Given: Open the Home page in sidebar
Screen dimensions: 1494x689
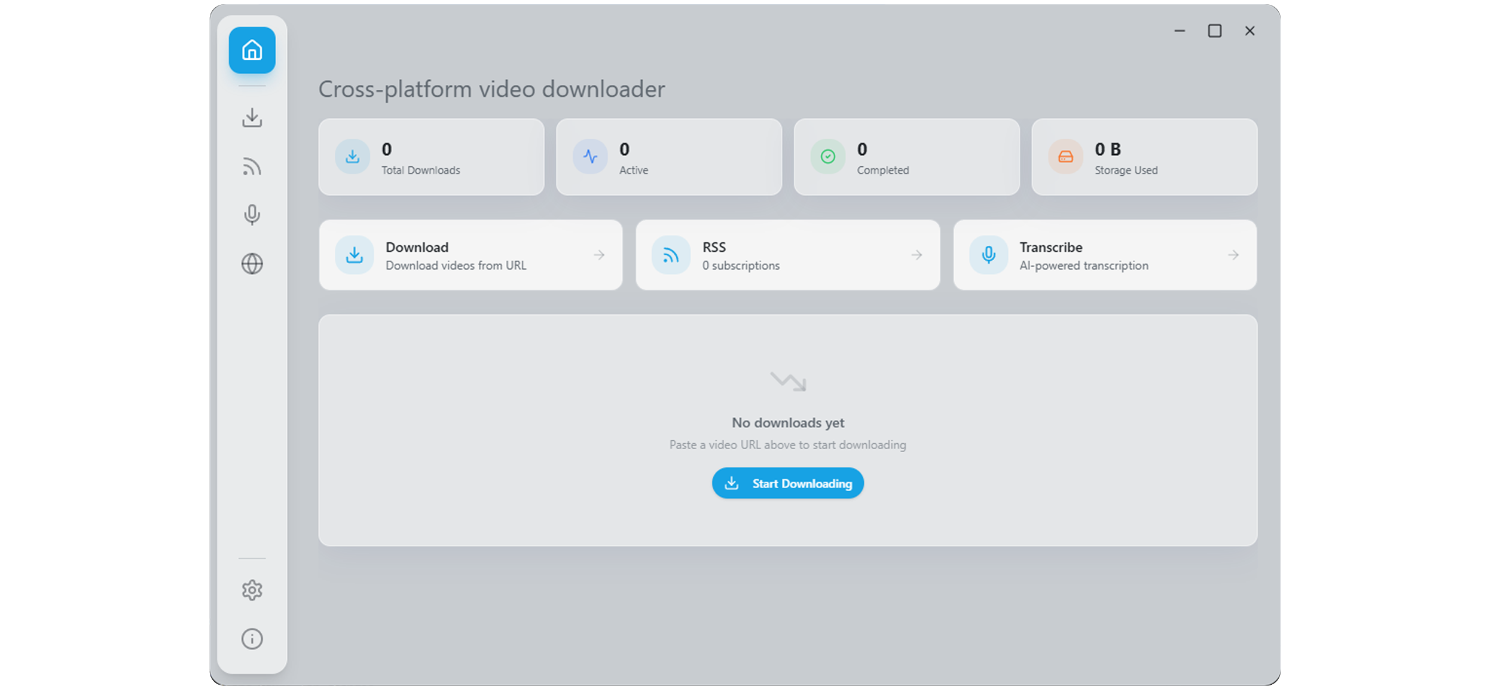Looking at the screenshot, I should click(252, 50).
